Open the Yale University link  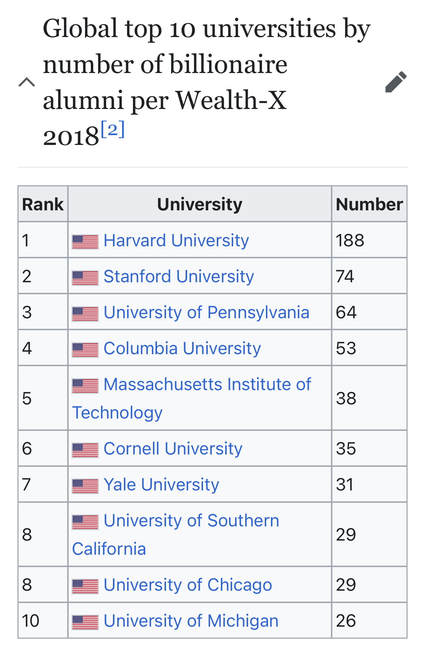tap(161, 485)
